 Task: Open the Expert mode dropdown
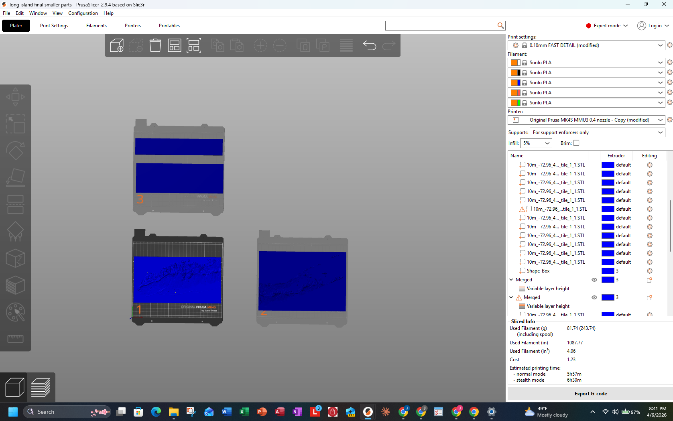pos(607,26)
